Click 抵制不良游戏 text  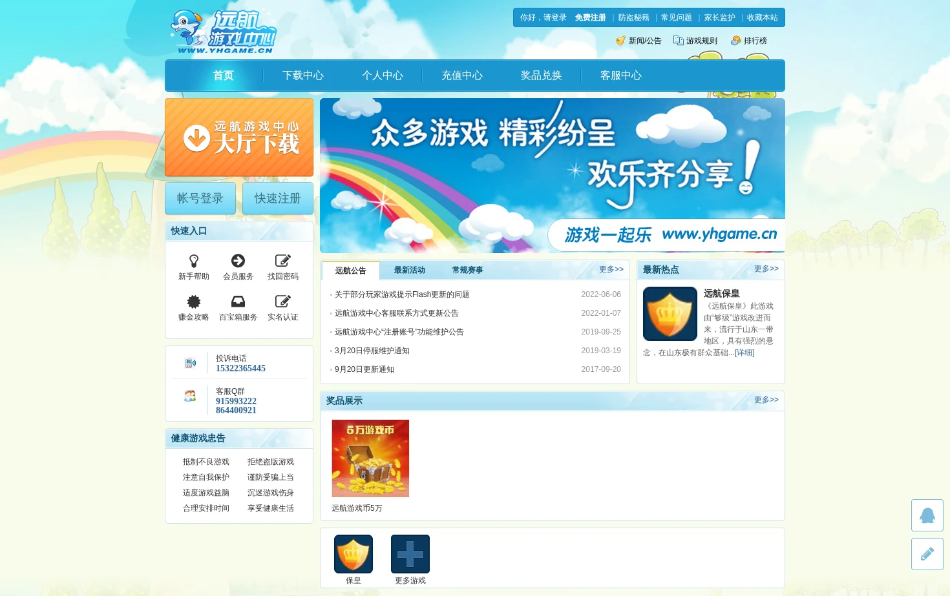pos(206,462)
